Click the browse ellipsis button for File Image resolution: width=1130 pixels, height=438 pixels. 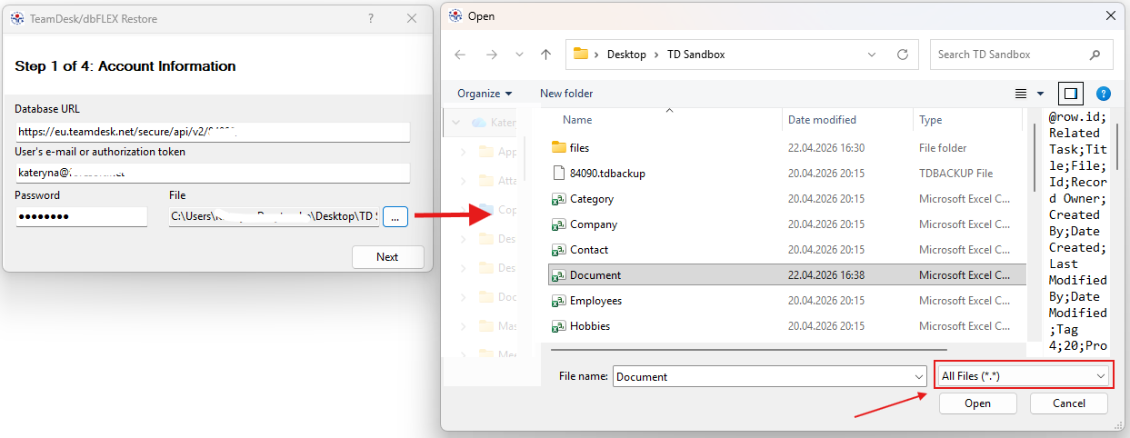click(395, 217)
